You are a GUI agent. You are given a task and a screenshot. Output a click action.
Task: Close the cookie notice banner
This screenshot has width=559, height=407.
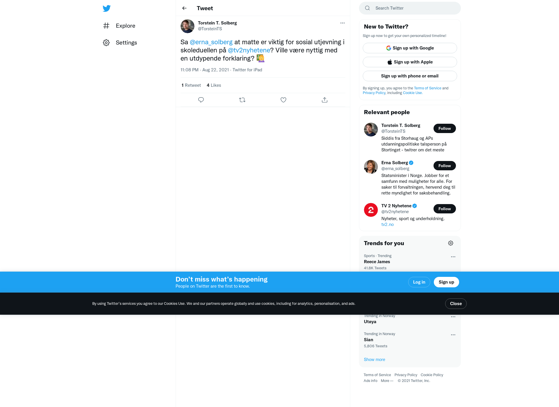(x=456, y=304)
